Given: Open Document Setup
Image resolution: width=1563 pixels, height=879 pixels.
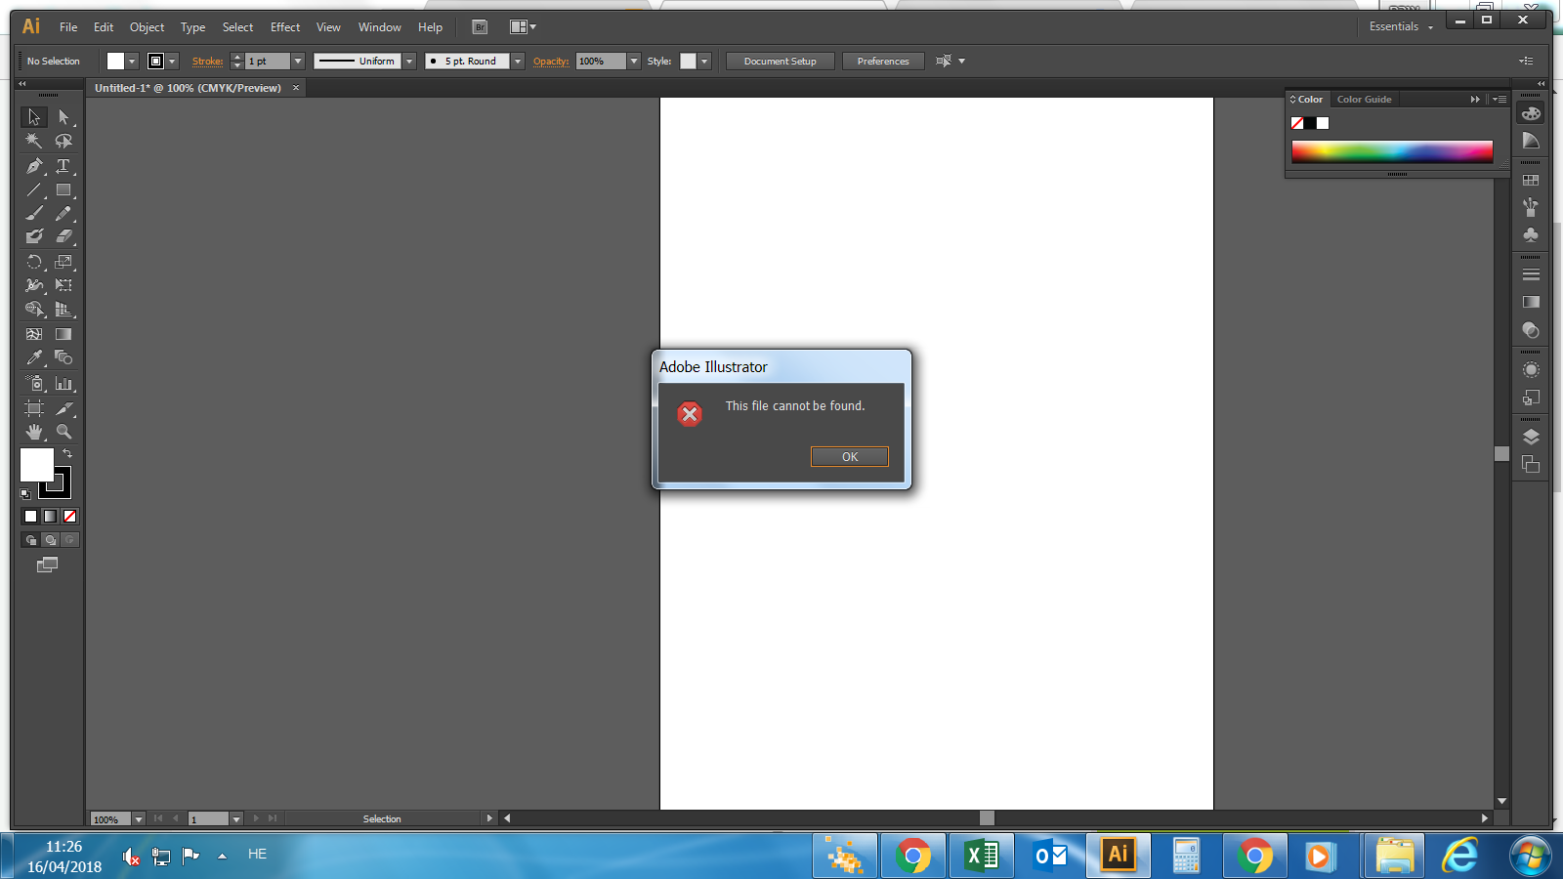Looking at the screenshot, I should [780, 62].
